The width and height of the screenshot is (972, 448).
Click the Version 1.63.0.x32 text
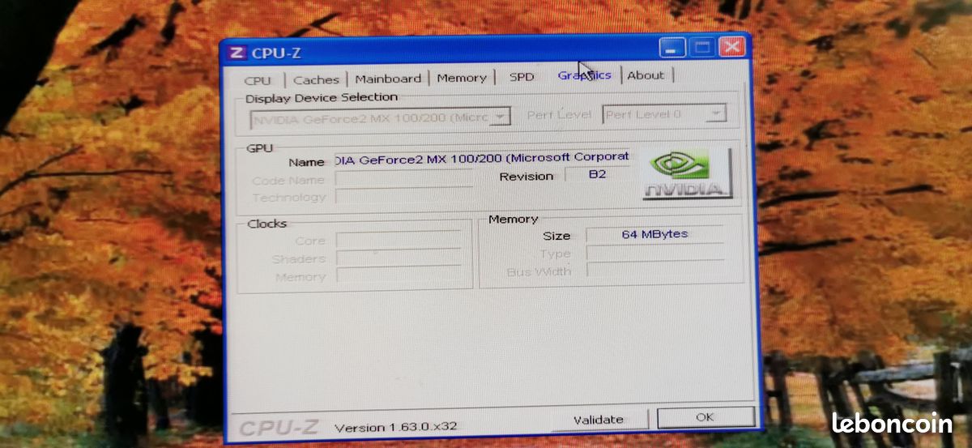396,427
